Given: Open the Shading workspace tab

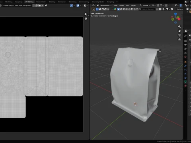Looking at the screenshot, I should (x=52, y=2).
